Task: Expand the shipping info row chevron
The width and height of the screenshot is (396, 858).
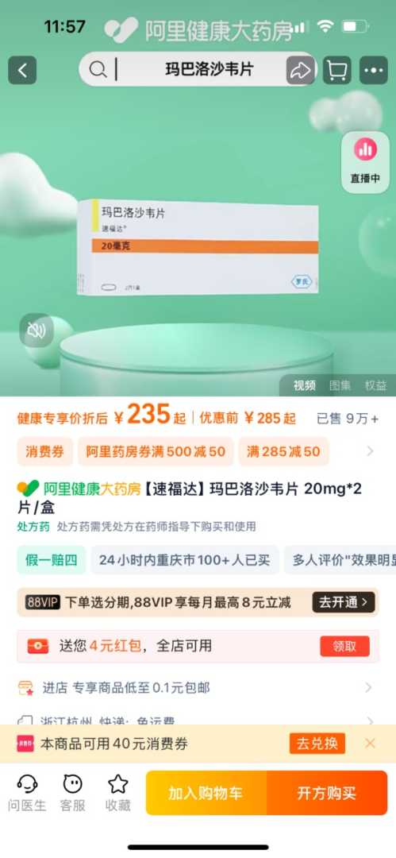Action: (x=370, y=721)
